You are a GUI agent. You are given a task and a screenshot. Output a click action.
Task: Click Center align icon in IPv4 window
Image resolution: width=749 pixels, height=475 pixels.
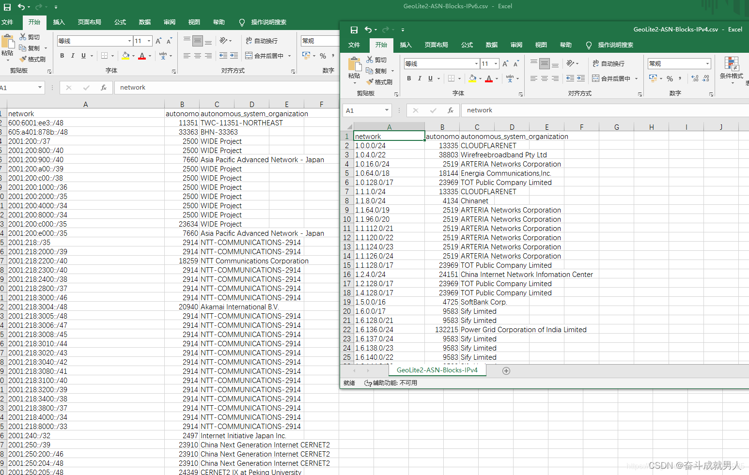545,78
